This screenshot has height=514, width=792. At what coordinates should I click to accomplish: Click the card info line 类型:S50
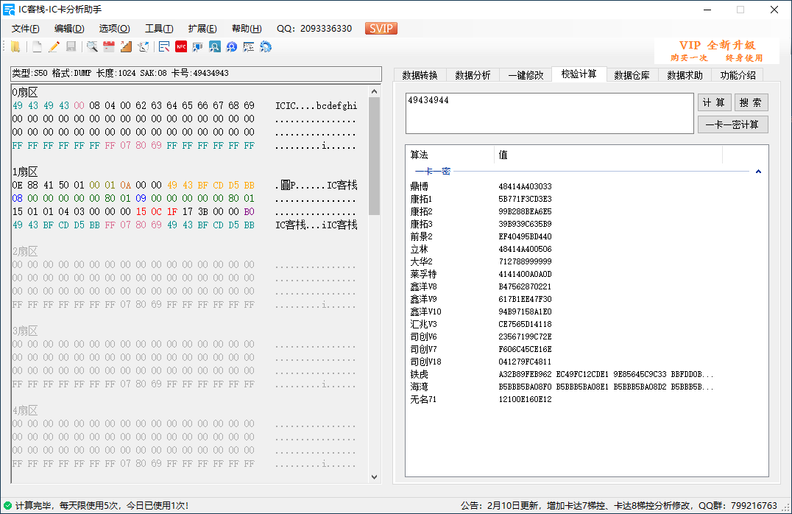click(196, 74)
